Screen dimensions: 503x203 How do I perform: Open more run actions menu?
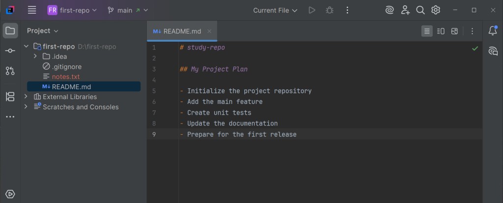click(347, 10)
